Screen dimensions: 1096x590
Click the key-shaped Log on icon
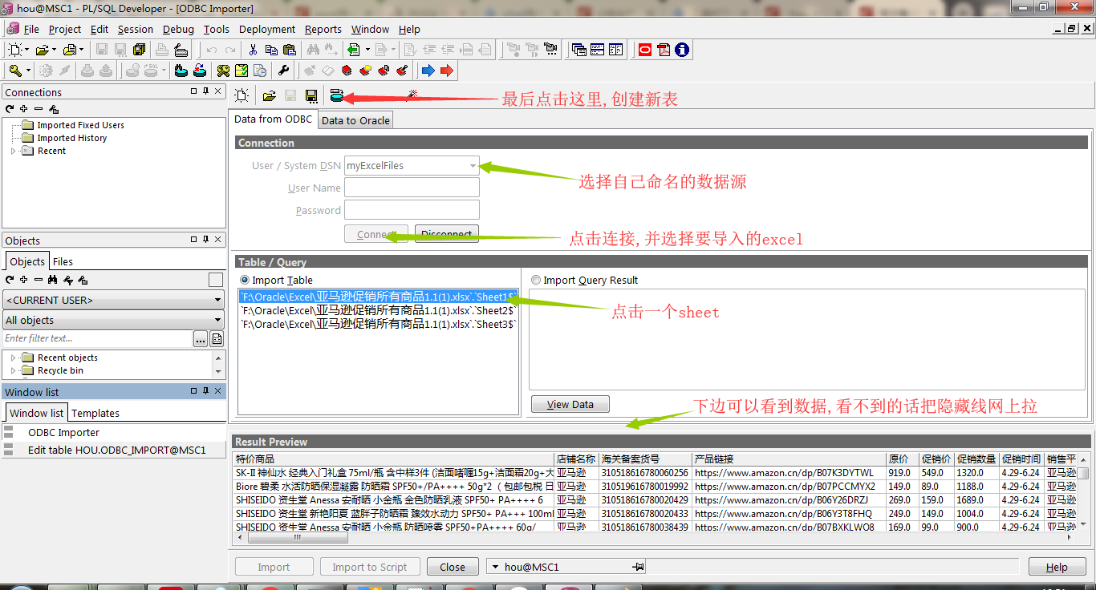(x=14, y=70)
